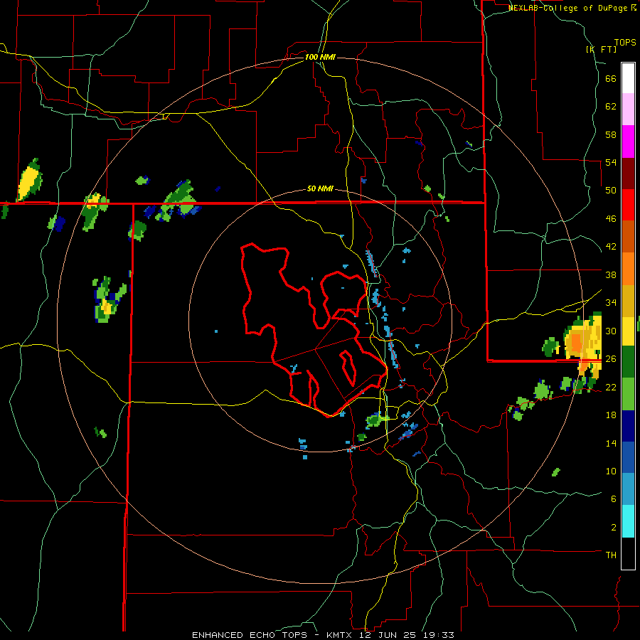Click the light pink legend swatch
This screenshot has height=640, width=640.
[x=628, y=109]
